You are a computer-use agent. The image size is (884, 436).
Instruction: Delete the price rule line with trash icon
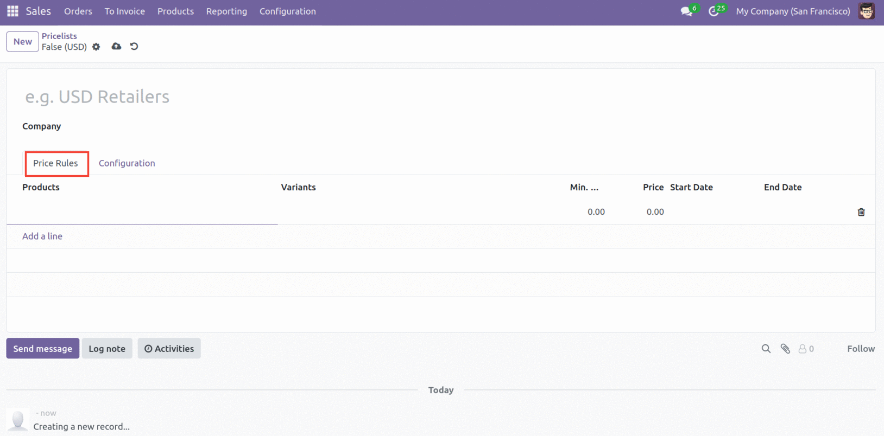(x=861, y=212)
